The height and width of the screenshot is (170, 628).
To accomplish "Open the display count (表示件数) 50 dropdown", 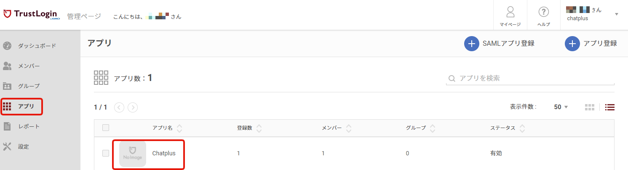I will [x=561, y=107].
